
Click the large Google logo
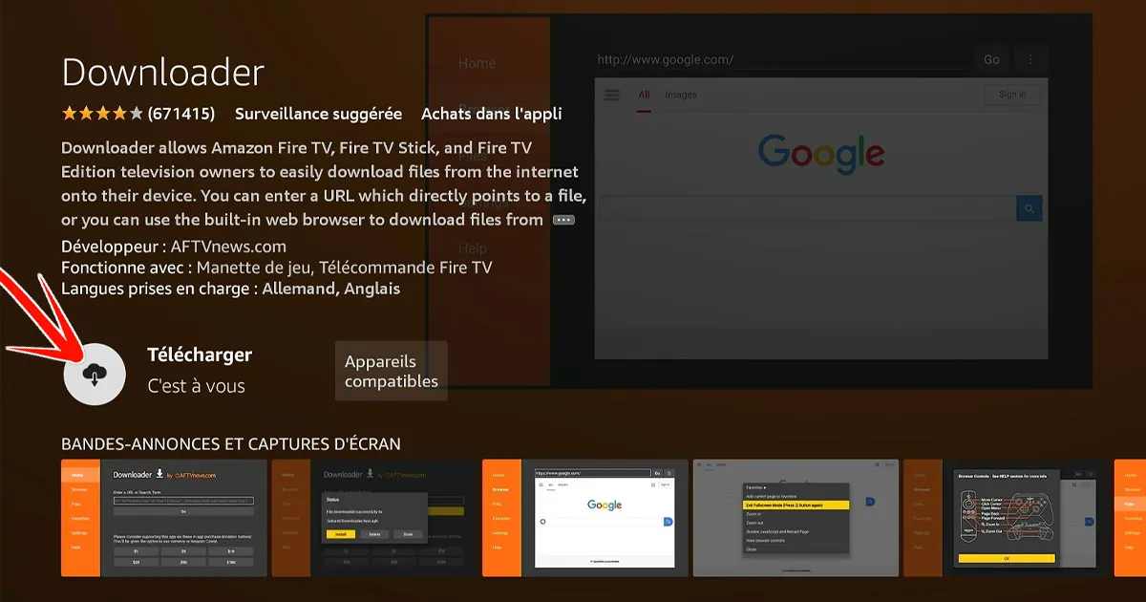(x=821, y=153)
